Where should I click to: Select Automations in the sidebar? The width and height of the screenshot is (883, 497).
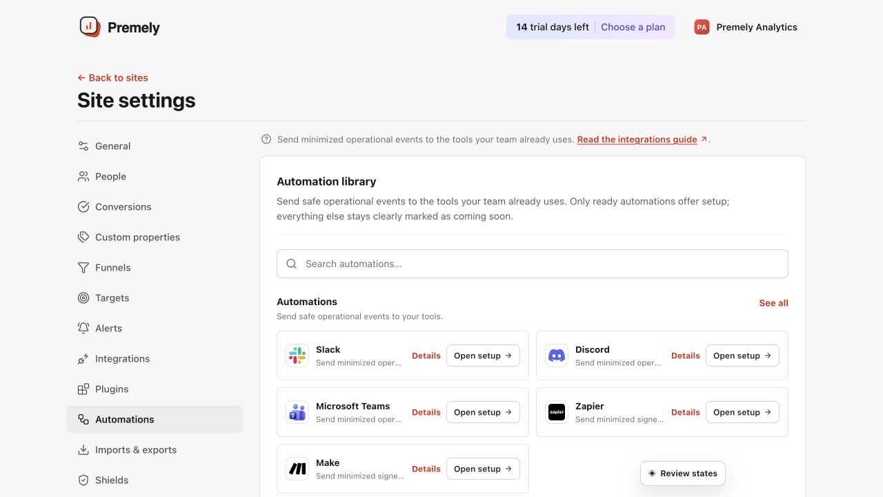pos(155,420)
